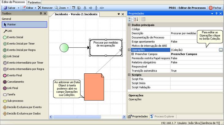Image resolution: width=224 pixels, height=125 pixels.
Task: Select the Sub-processo tool
Action: tap(25, 101)
